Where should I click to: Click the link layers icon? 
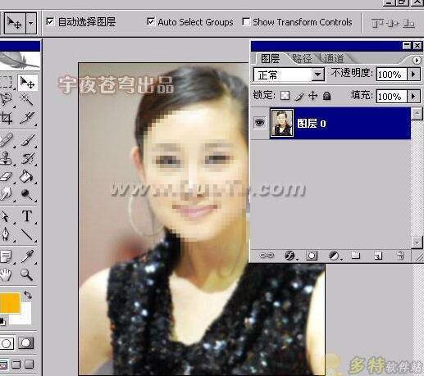click(267, 256)
